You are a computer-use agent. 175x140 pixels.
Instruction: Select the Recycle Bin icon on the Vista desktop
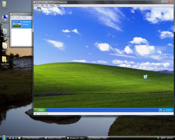tap(5, 33)
